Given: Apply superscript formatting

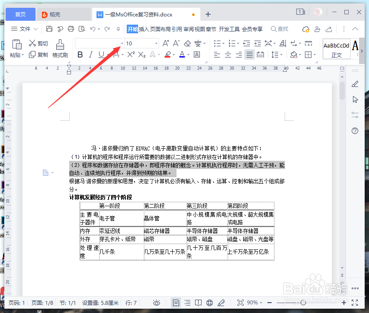Looking at the screenshot, I should pyautogui.click(x=131, y=55).
